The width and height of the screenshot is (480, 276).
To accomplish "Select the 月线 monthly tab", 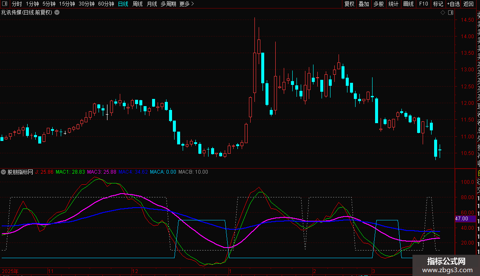I will pyautogui.click(x=152, y=4).
